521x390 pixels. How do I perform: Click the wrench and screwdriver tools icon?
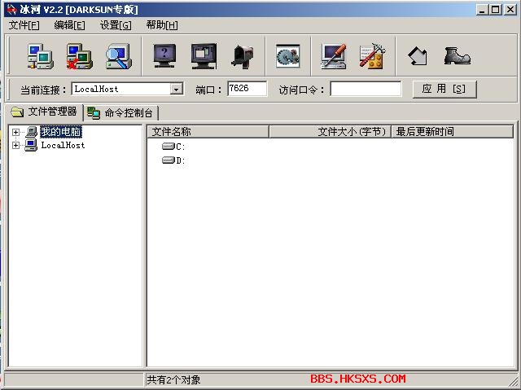[x=372, y=56]
